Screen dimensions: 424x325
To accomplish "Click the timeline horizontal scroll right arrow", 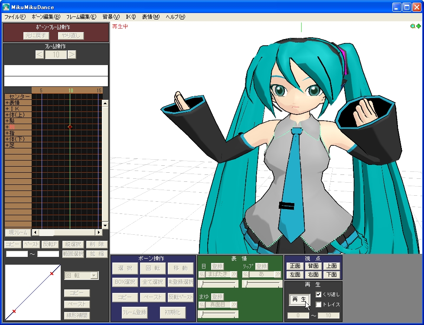I will 99,232.
